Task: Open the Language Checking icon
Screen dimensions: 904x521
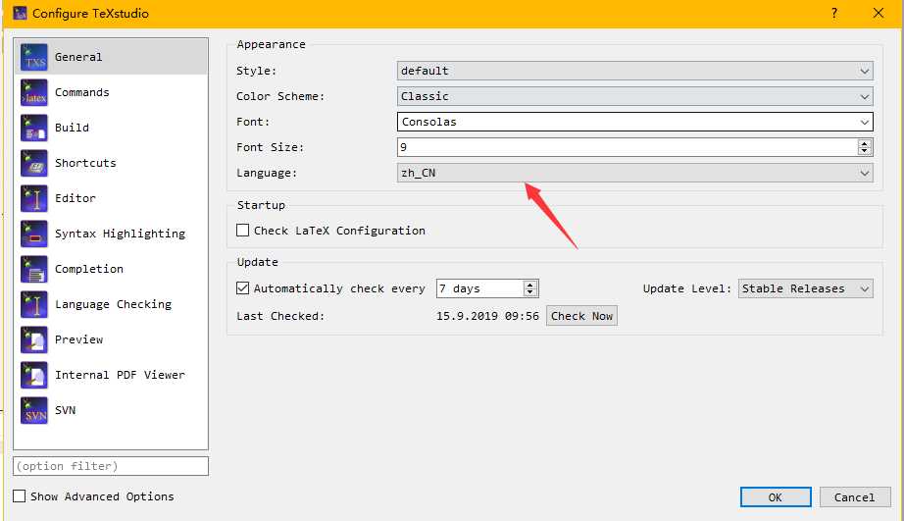Action: (x=34, y=304)
